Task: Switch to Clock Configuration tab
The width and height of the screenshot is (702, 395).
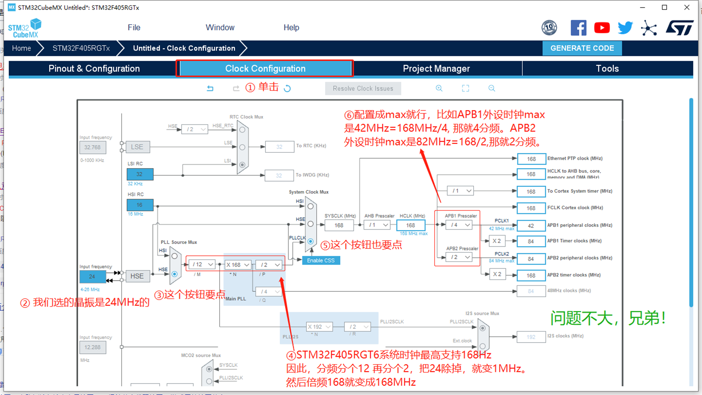Action: (x=265, y=69)
